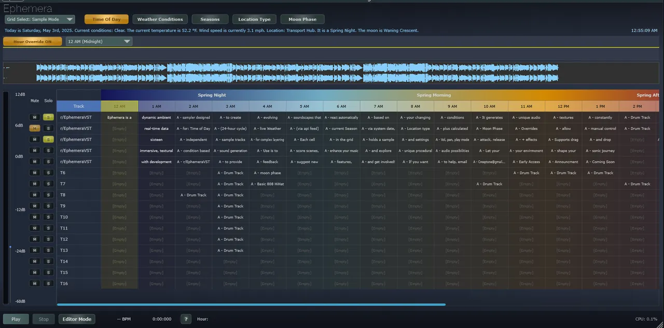This screenshot has width=664, height=328.
Task: Open the Grid Select Sample Mode dropdown
Action: tap(40, 19)
